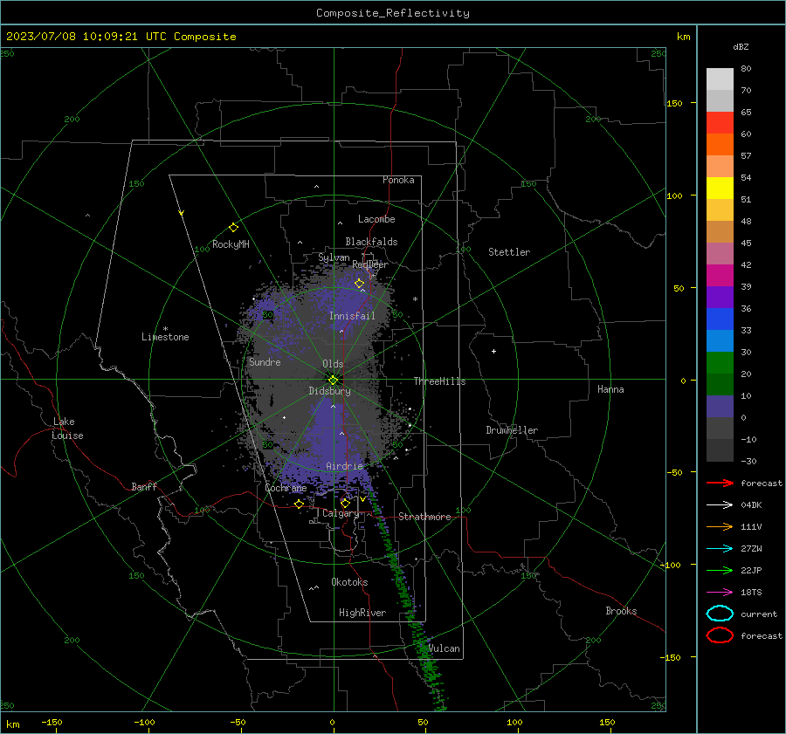Click the 18TS legend text

click(x=751, y=593)
